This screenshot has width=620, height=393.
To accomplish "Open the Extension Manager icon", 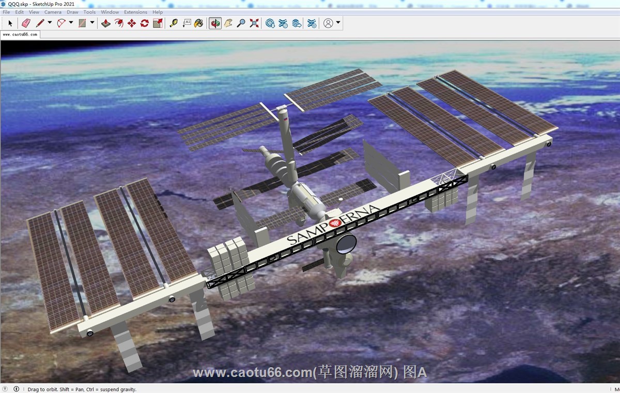I will pos(312,23).
